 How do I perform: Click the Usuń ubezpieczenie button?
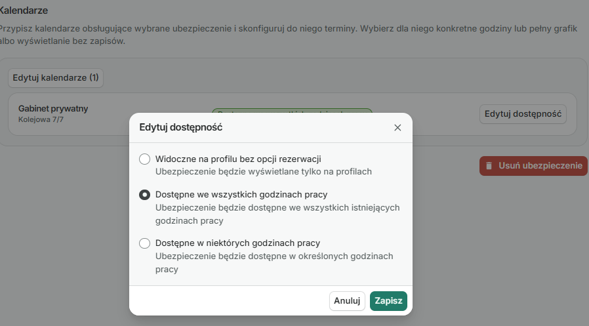coord(533,166)
